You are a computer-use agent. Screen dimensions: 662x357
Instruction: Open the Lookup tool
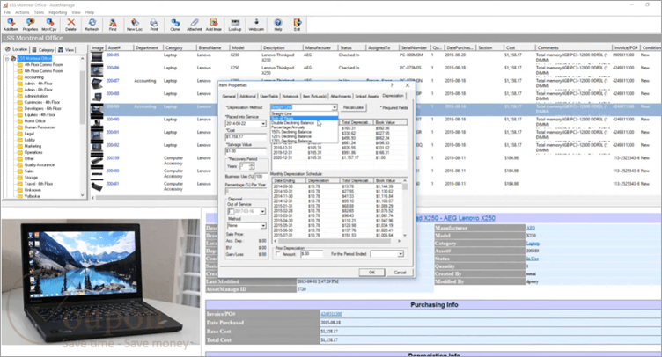[235, 25]
